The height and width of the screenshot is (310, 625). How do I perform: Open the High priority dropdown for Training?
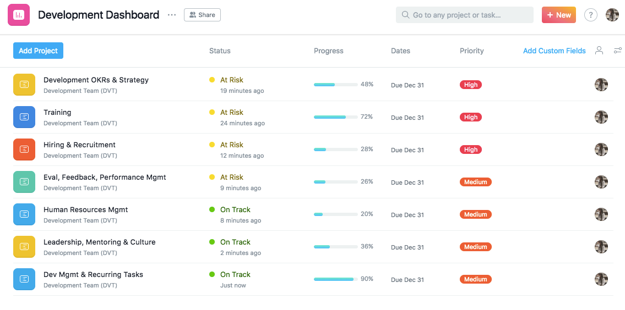pyautogui.click(x=471, y=117)
